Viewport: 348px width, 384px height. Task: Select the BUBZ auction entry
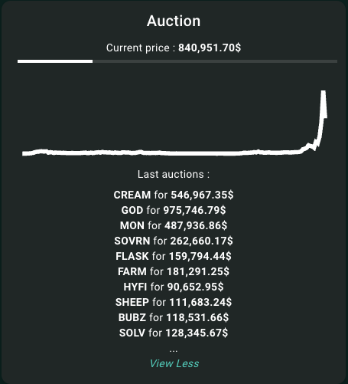174,317
